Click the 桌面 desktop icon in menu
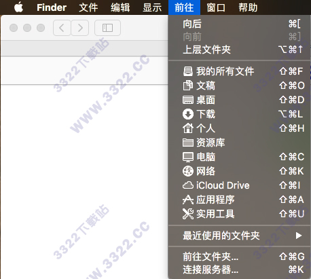This screenshot has height=279, width=311. click(188, 100)
